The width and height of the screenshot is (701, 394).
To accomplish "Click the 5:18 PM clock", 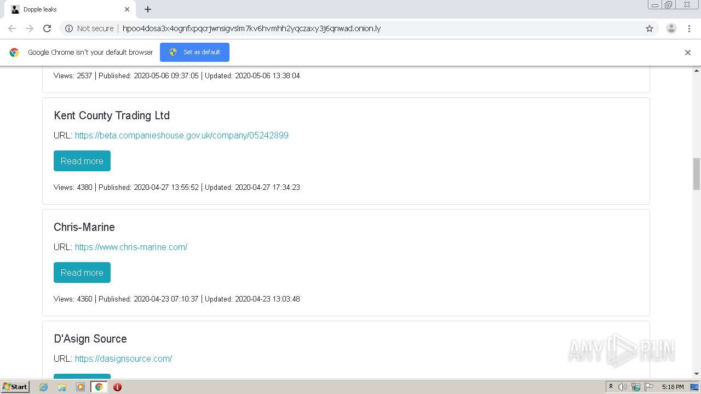I will [673, 387].
